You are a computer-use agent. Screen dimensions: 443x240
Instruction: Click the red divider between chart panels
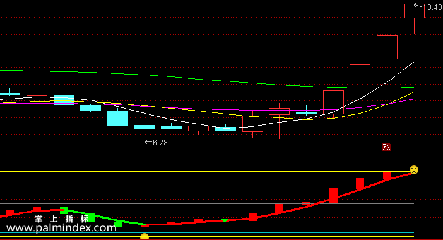point(222,152)
